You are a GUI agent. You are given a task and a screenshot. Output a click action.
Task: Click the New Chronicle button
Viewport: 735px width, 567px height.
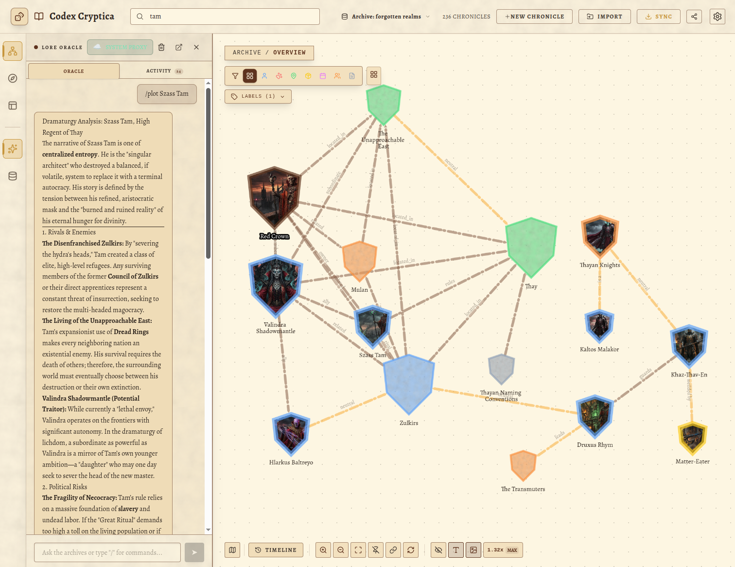click(534, 17)
